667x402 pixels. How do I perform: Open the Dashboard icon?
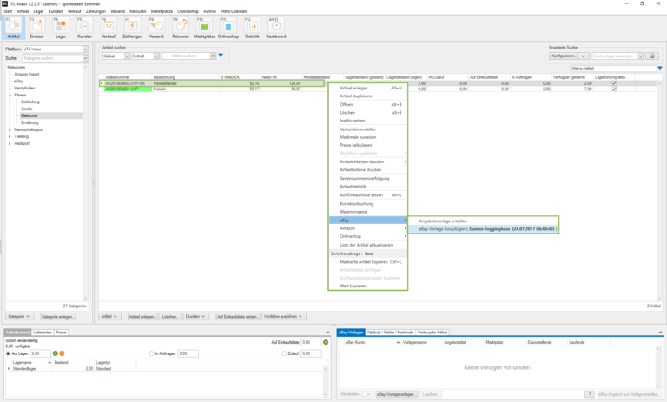click(x=276, y=28)
